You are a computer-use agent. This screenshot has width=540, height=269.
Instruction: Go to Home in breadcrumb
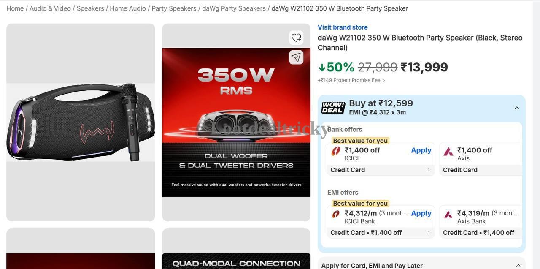pyautogui.click(x=15, y=8)
